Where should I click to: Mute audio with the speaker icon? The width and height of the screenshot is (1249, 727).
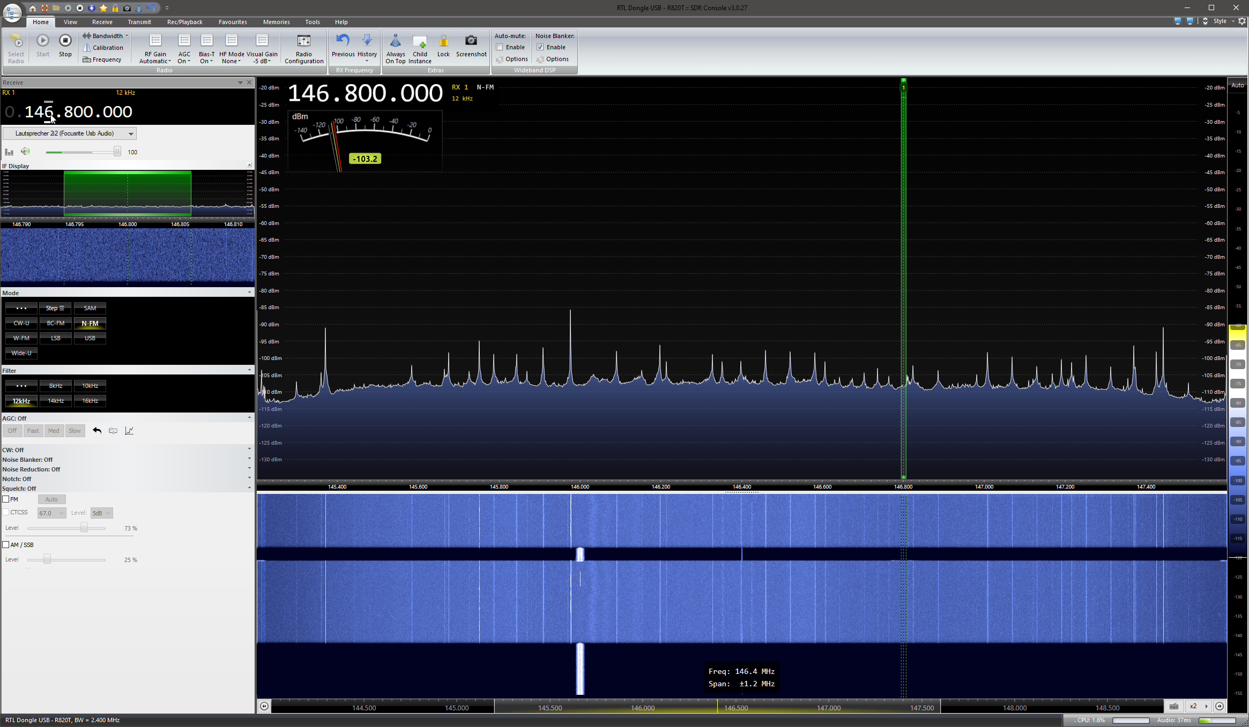pos(25,152)
